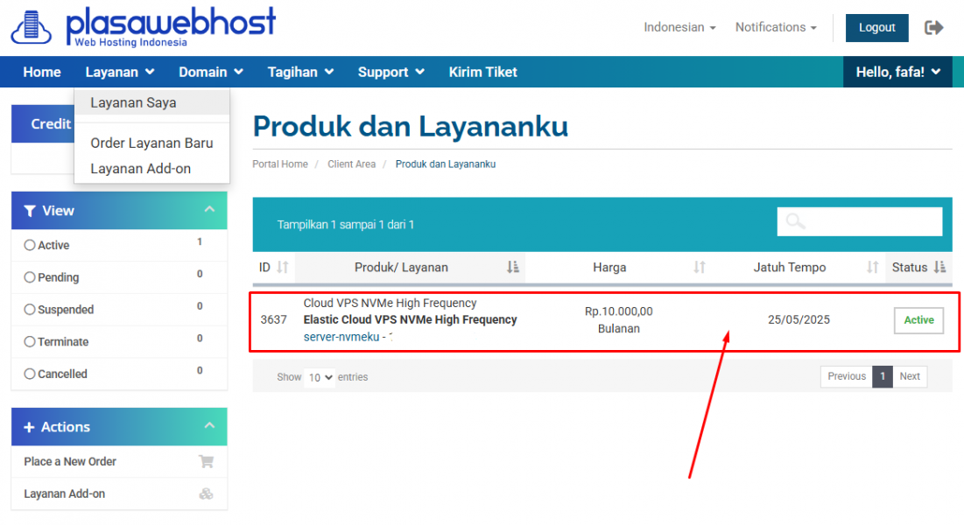Click Elastic Cloud VPS NVMe High Frequency text
The height and width of the screenshot is (525, 964).
(x=410, y=319)
